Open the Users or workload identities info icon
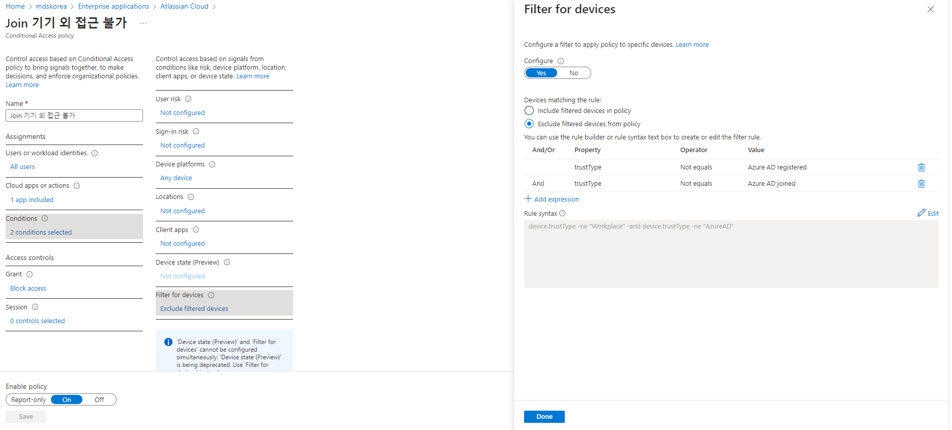This screenshot has width=952, height=430. 95,153
